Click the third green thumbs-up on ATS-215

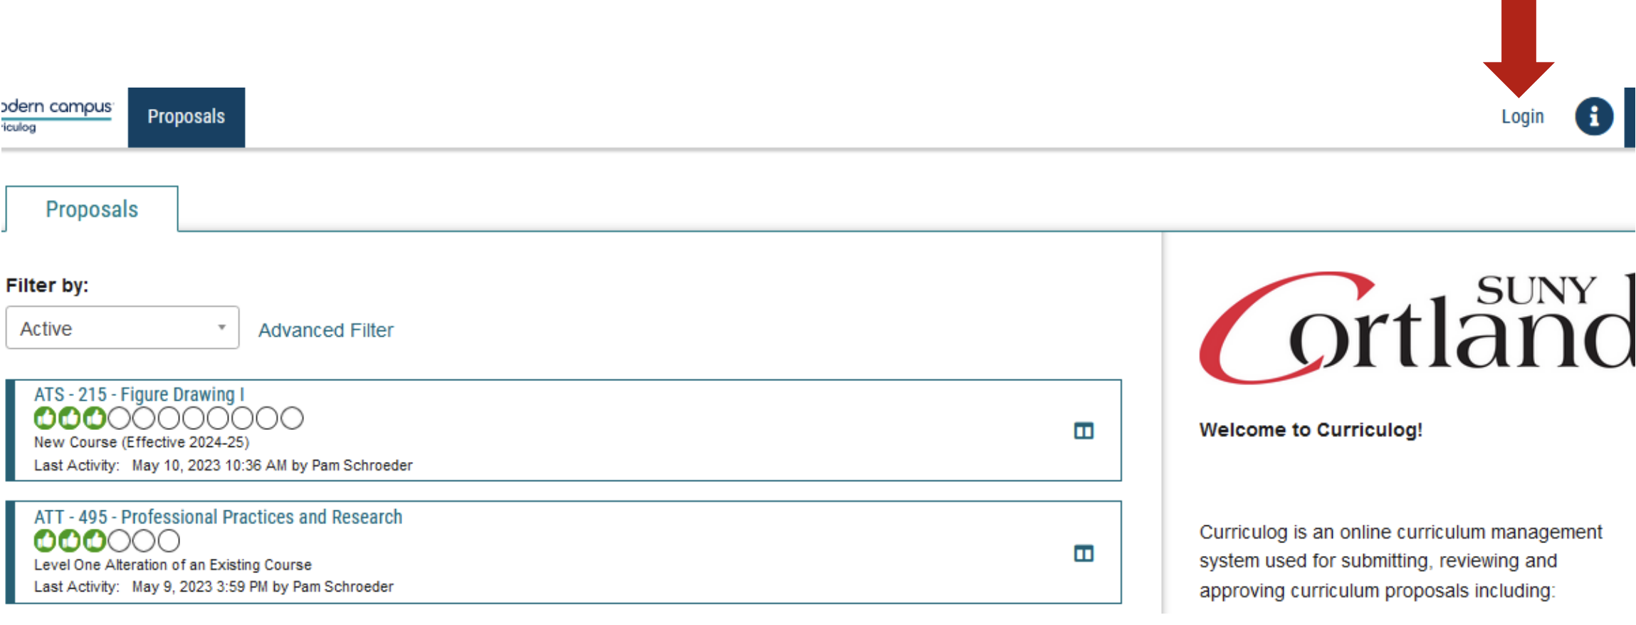tap(95, 419)
